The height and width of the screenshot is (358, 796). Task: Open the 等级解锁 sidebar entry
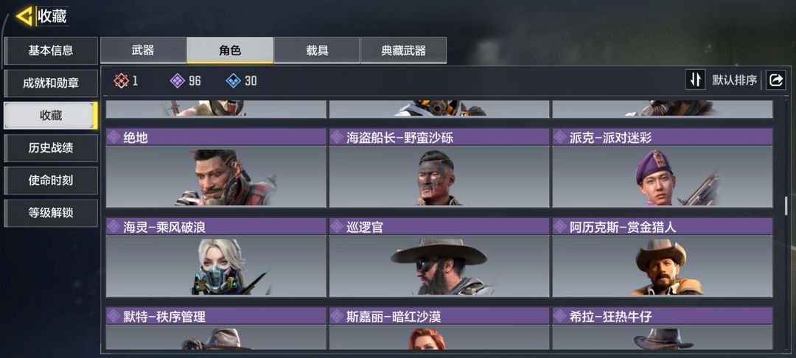point(50,213)
